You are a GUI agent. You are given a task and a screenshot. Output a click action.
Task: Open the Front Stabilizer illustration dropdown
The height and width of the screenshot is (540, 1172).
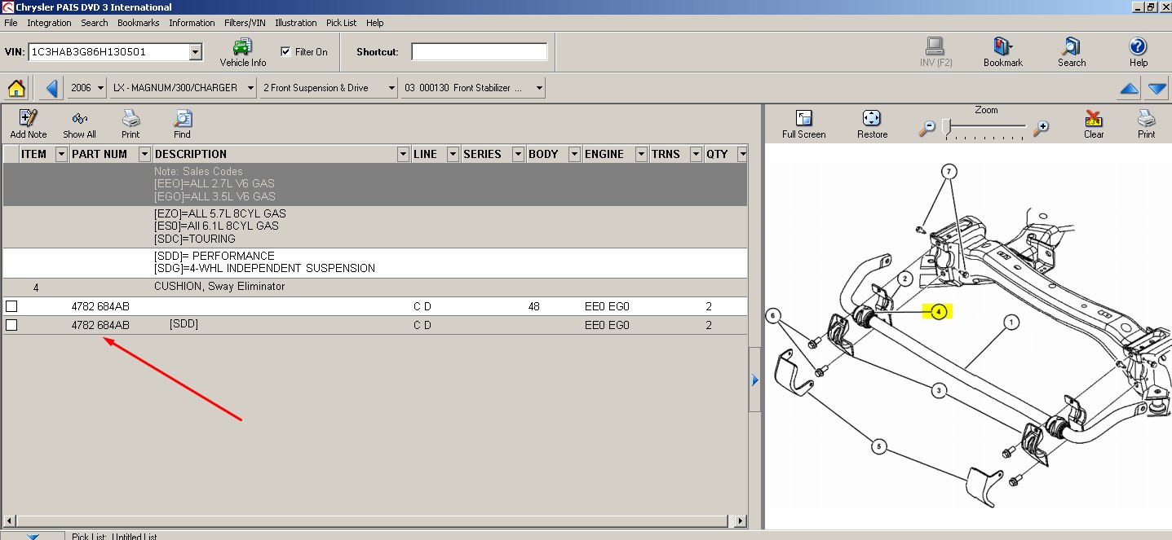coord(539,88)
